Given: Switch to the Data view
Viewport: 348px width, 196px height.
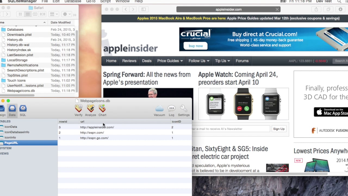Looking at the screenshot, I should pyautogui.click(x=12, y=111).
